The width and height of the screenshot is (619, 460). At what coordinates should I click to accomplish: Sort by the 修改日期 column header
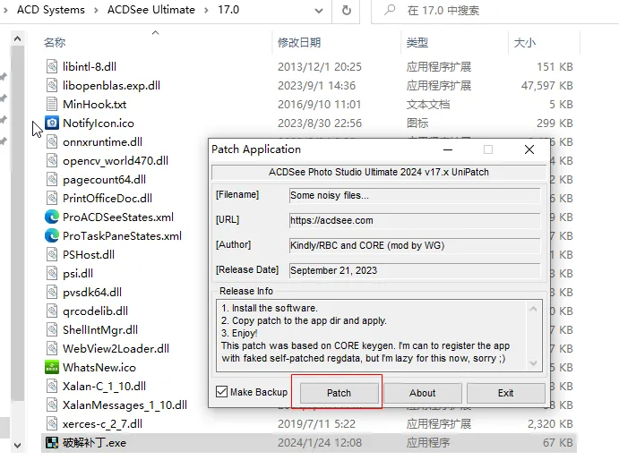(299, 43)
